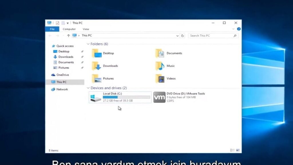The width and height of the screenshot is (293, 165).
Task: Switch to Details view icon in status bar
Action: pos(232,150)
